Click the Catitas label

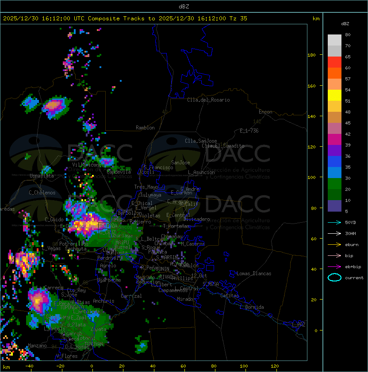(230, 296)
